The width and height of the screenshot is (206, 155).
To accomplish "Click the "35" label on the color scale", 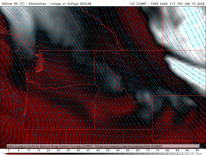I will click(78, 150).
